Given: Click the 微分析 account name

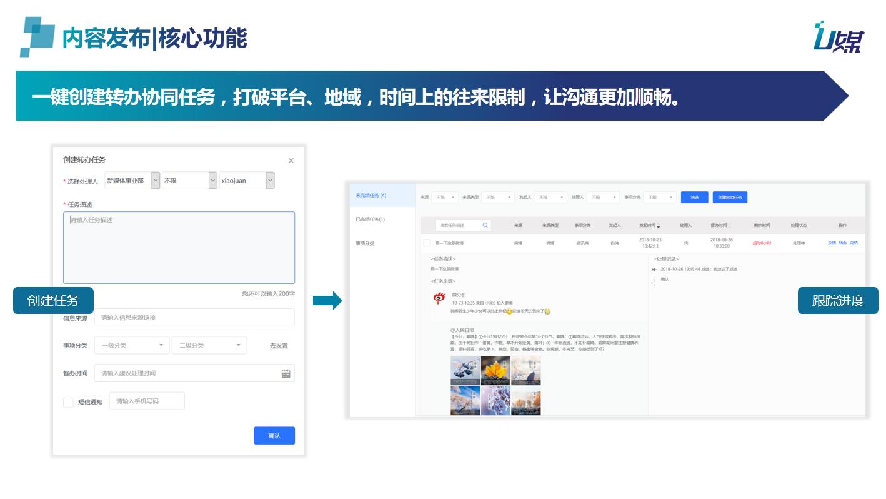Looking at the screenshot, I should [x=459, y=295].
